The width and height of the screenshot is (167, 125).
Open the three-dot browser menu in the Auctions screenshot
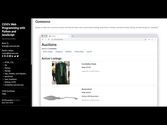point(155,40)
